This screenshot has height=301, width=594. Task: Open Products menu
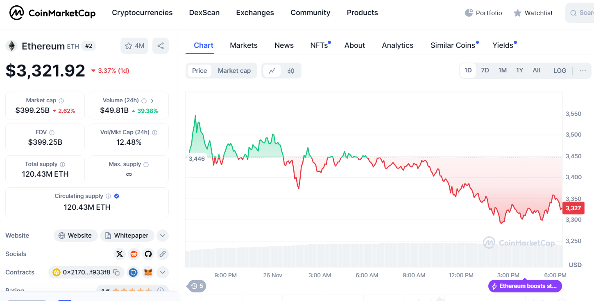(x=363, y=13)
